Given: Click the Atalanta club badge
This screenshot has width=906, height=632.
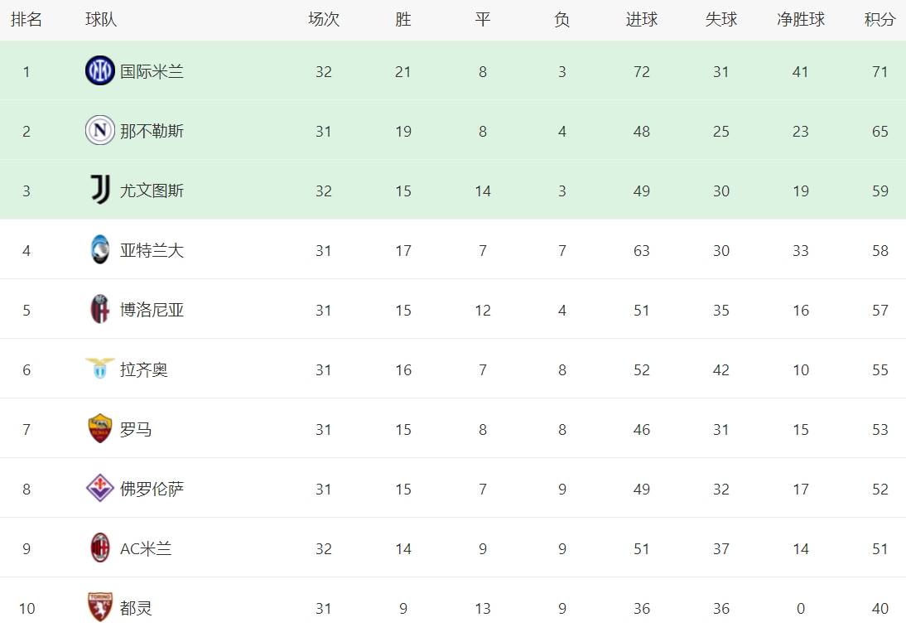Looking at the screenshot, I should pyautogui.click(x=100, y=250).
